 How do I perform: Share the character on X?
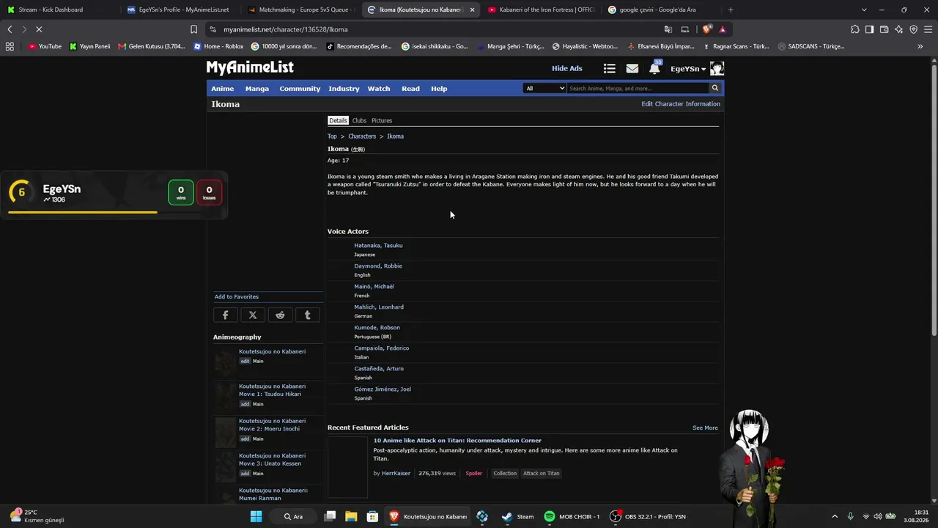pyautogui.click(x=253, y=315)
